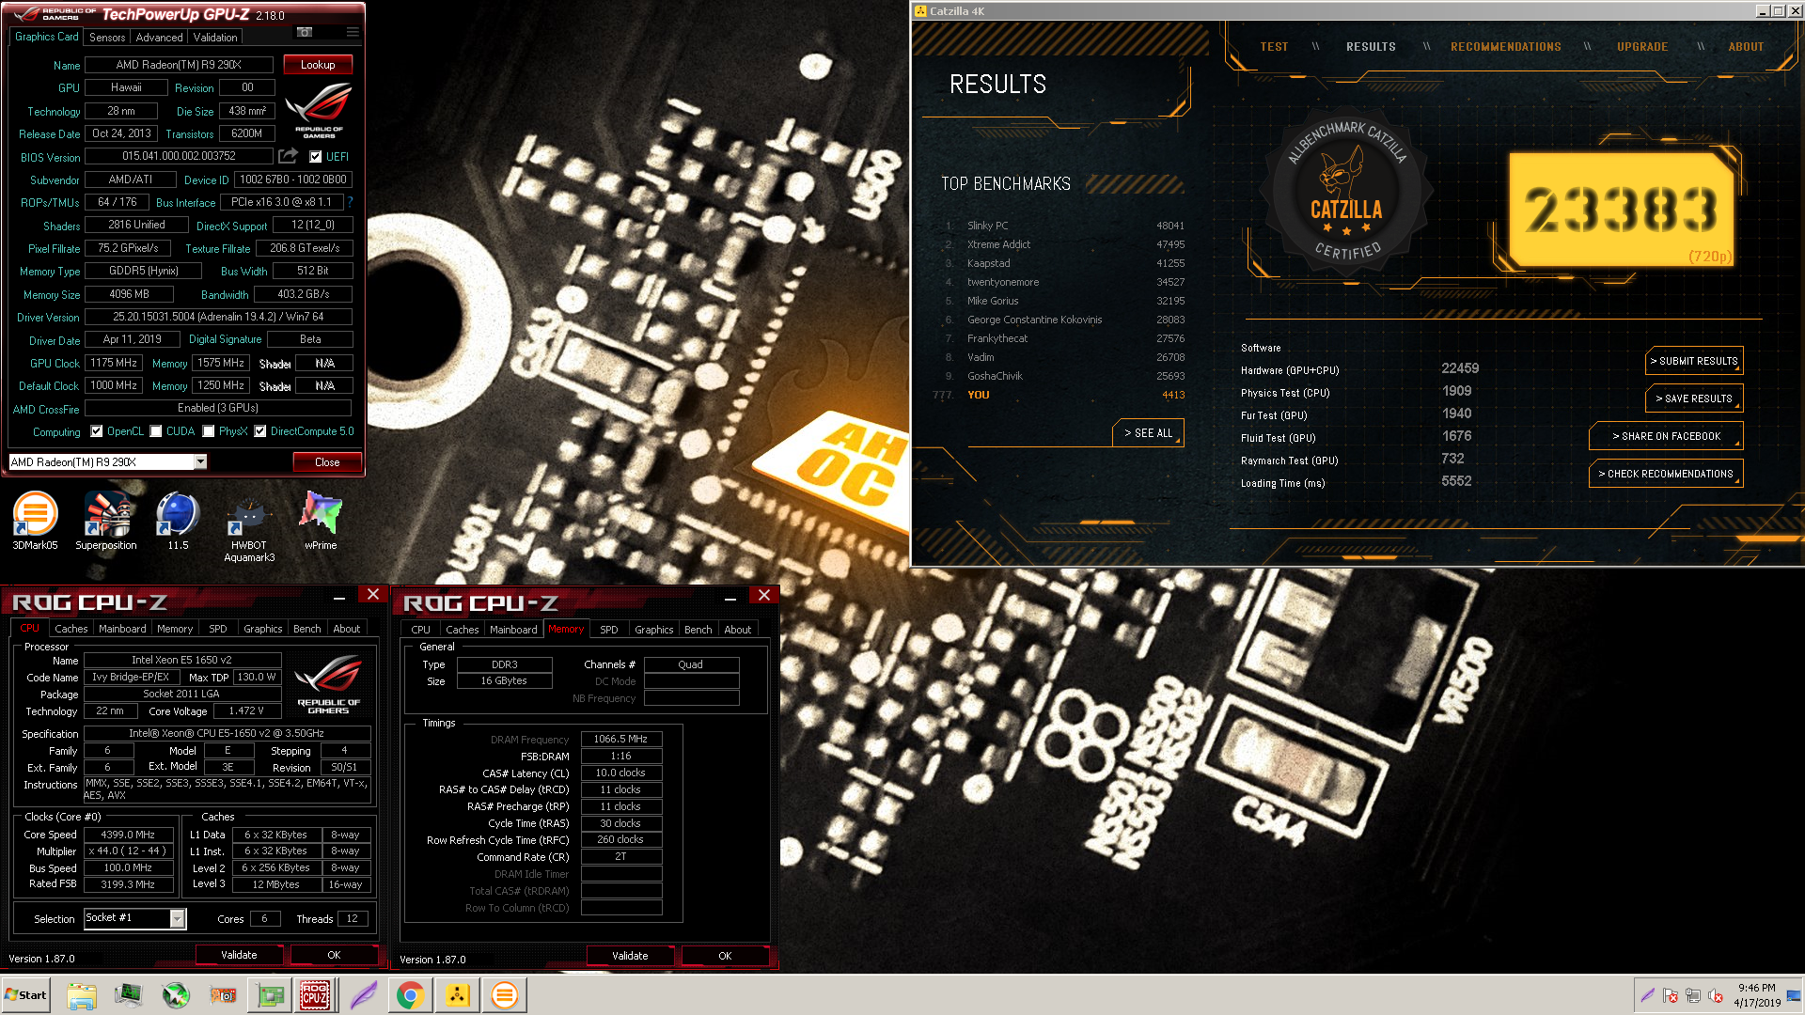Click SHARE ON FACEBOOK in Catzilla
Screen dimensions: 1805x1015
click(x=1666, y=436)
